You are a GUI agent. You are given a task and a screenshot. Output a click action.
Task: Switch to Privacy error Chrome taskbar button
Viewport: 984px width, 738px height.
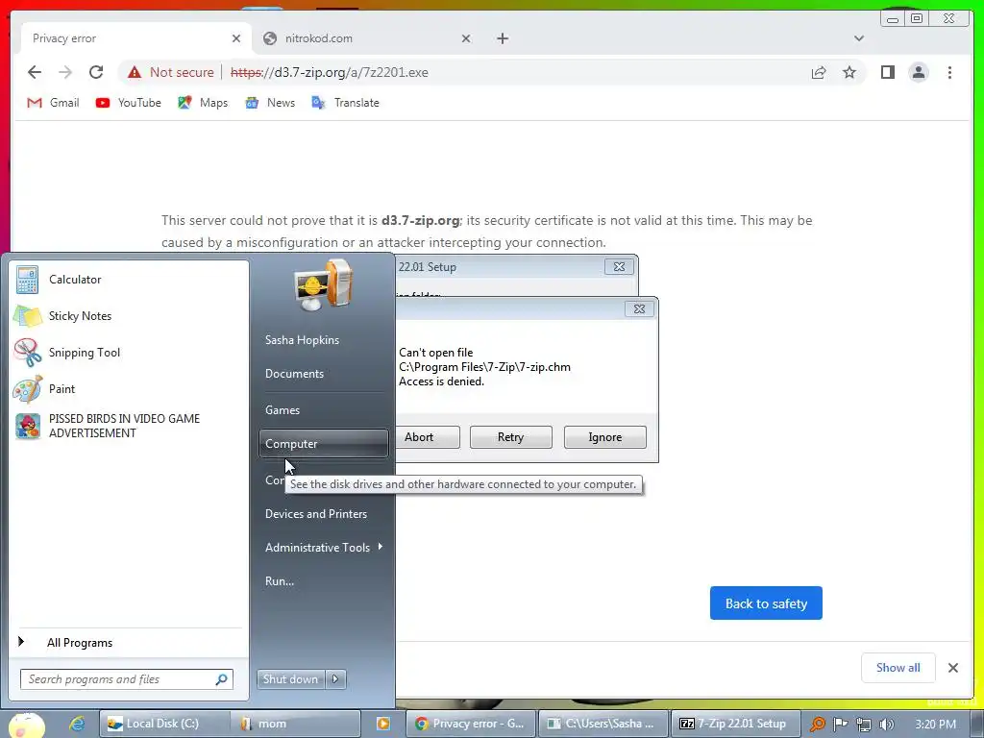click(x=471, y=724)
